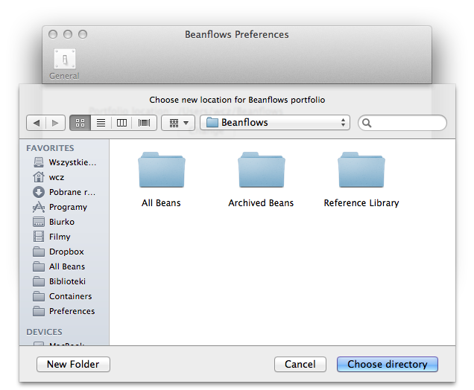Viewport: 474px width, 390px height.
Task: Open Preferences in the sidebar
Action: 64,311
